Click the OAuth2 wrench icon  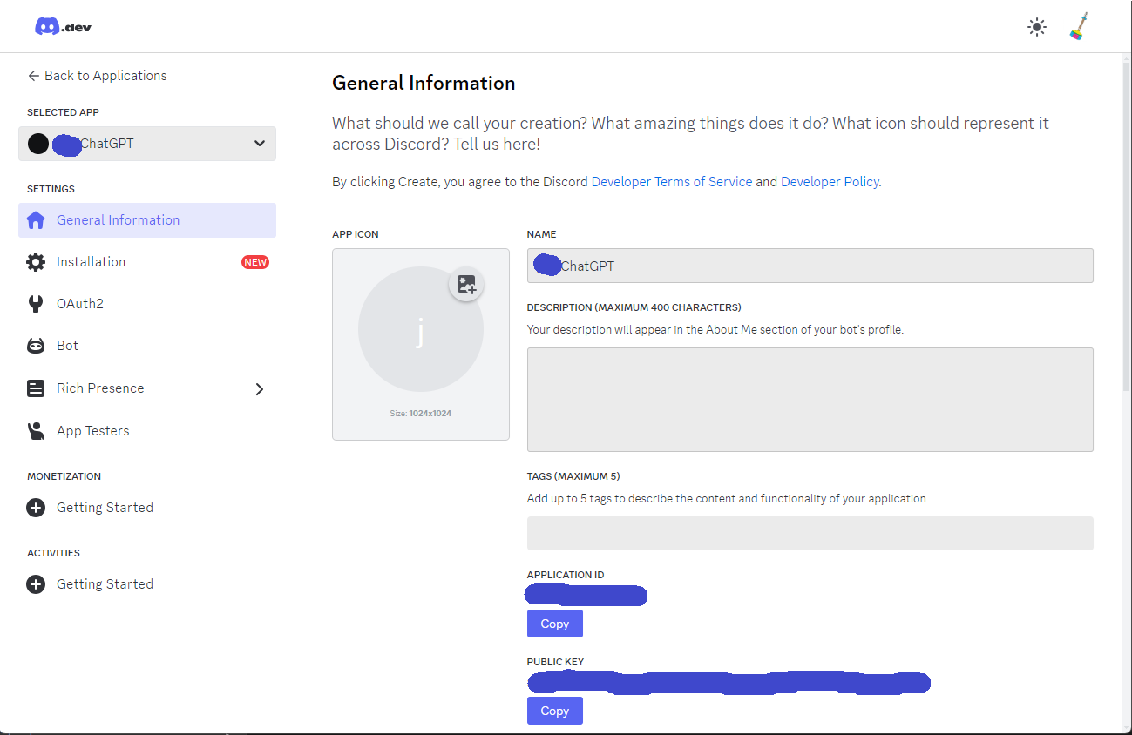tap(36, 304)
